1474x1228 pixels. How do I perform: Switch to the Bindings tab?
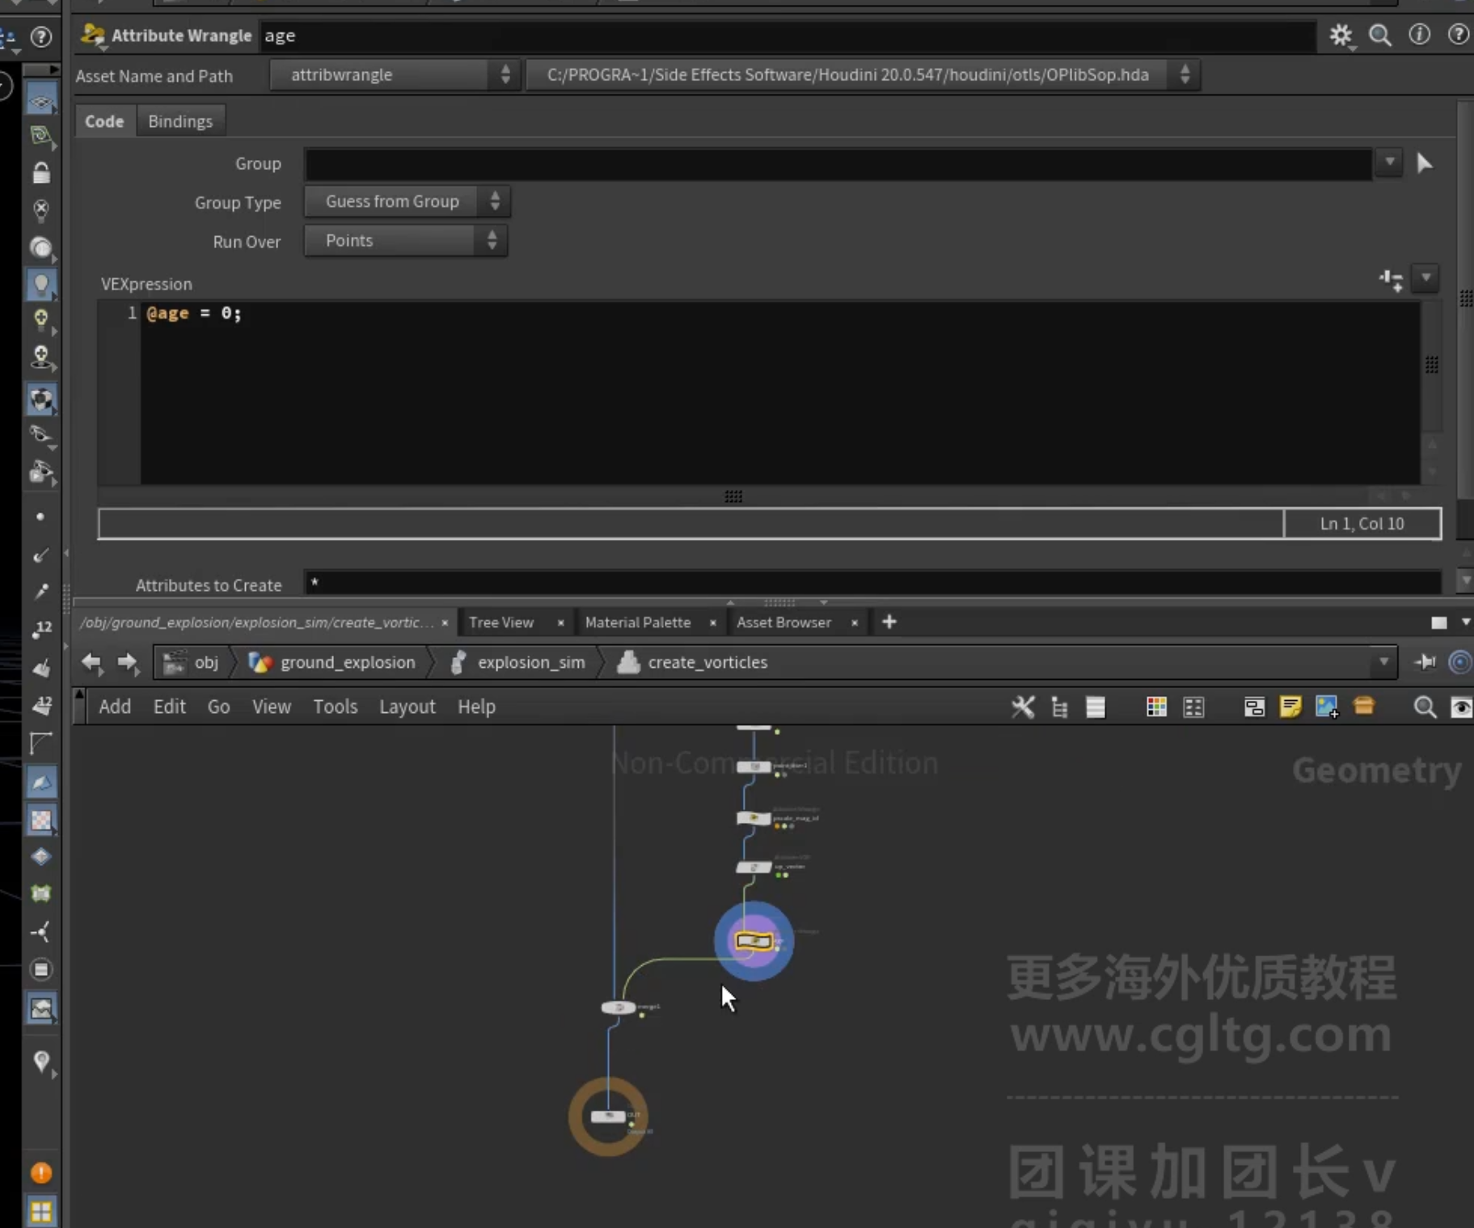[x=180, y=121]
